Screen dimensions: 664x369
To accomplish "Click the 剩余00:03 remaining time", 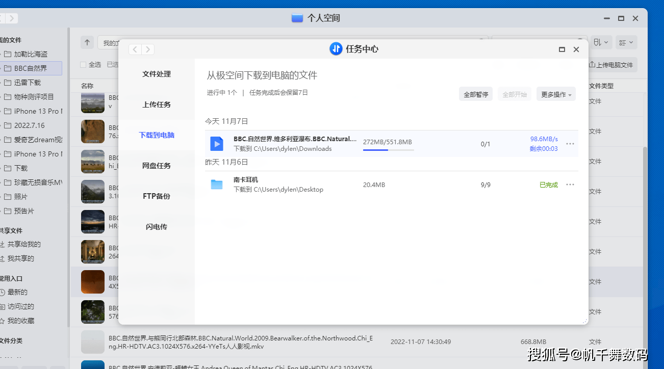I will [x=544, y=149].
